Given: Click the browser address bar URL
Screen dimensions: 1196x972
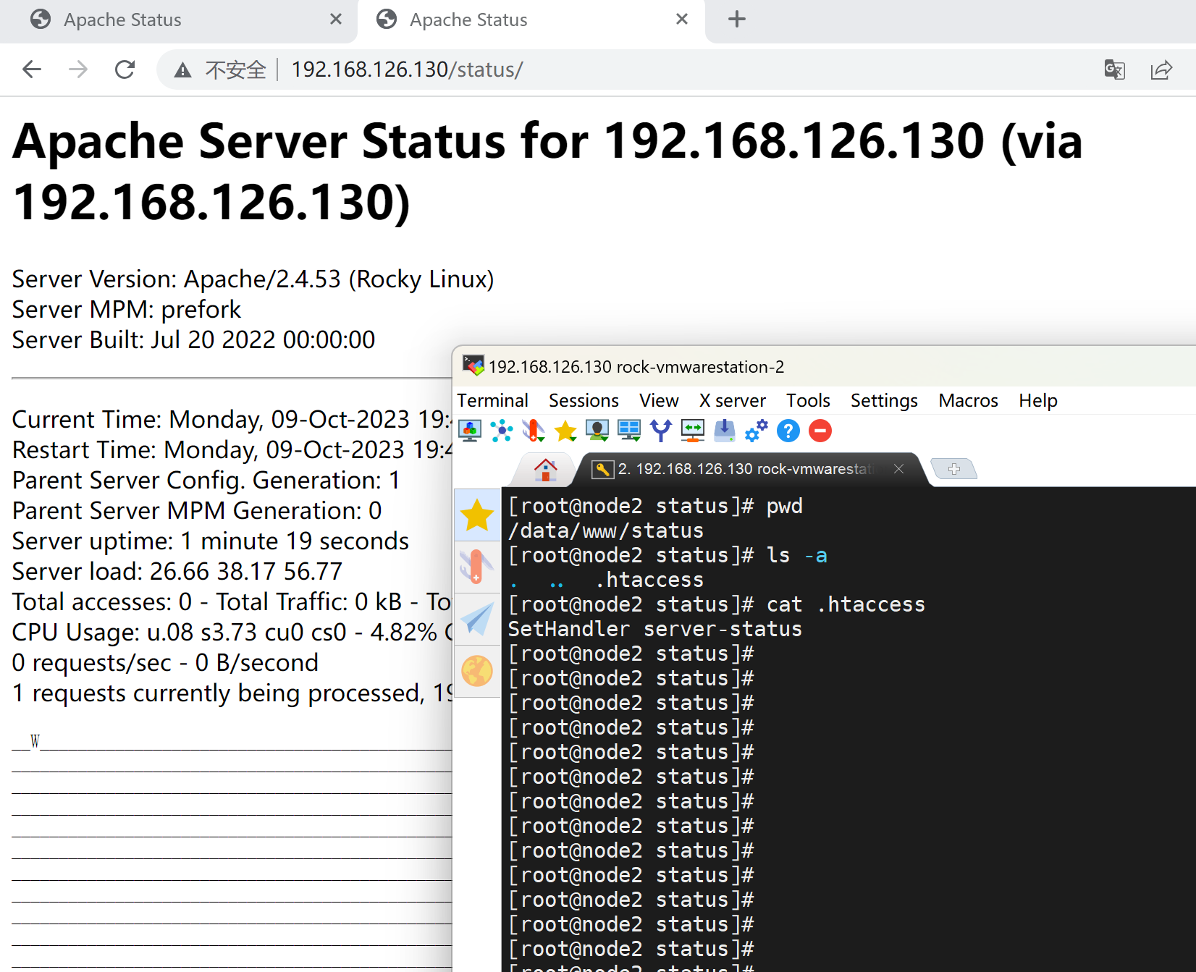Looking at the screenshot, I should tap(407, 69).
